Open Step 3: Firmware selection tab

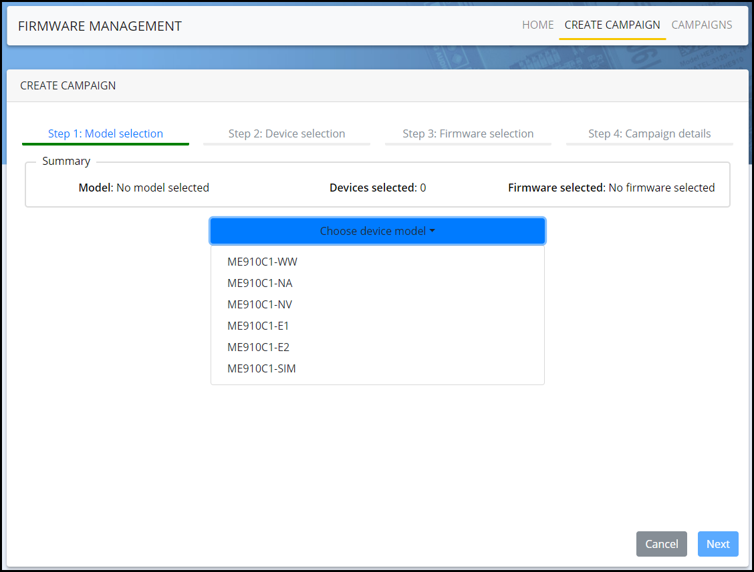tap(468, 134)
